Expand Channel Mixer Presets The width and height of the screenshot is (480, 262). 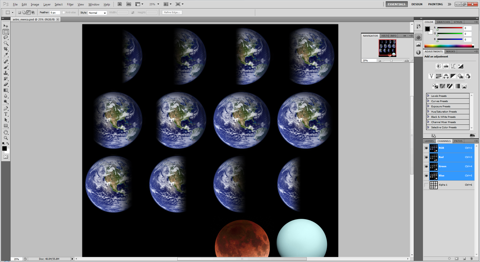[428, 122]
